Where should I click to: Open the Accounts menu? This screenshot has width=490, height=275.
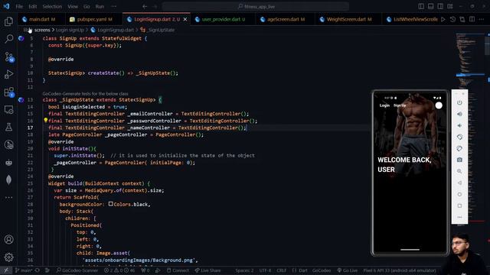[x=8, y=239]
